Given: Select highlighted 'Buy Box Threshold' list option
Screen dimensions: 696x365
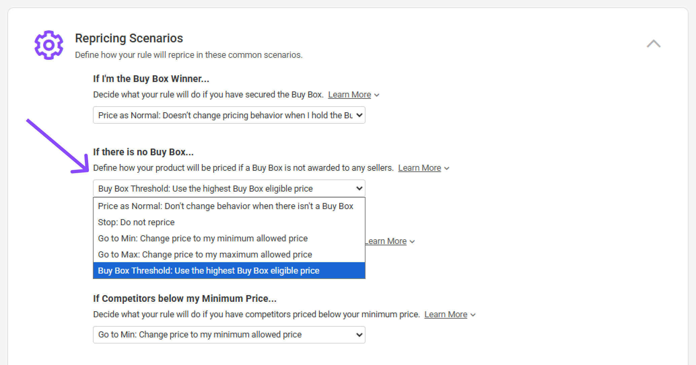Looking at the screenshot, I should click(209, 271).
